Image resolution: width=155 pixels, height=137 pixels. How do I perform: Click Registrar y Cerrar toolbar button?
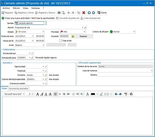(x=24, y=13)
